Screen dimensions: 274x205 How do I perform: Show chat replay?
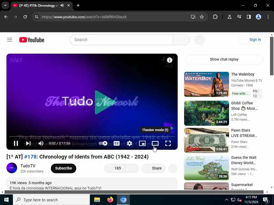pyautogui.click(x=224, y=59)
